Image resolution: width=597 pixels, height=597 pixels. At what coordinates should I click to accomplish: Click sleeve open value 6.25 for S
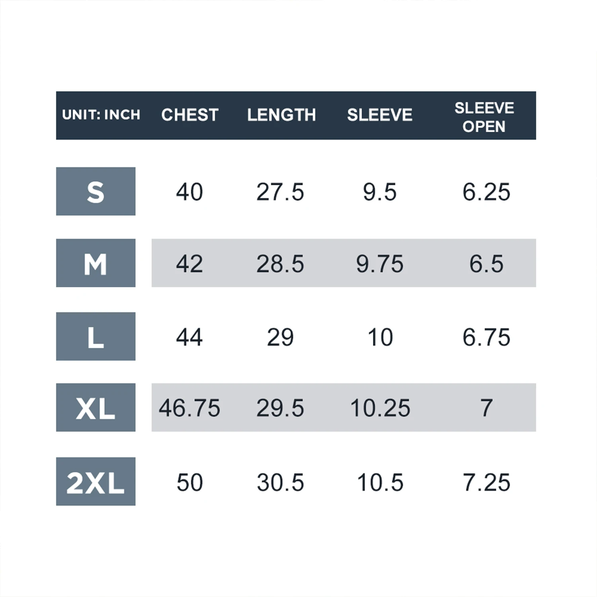pos(486,192)
